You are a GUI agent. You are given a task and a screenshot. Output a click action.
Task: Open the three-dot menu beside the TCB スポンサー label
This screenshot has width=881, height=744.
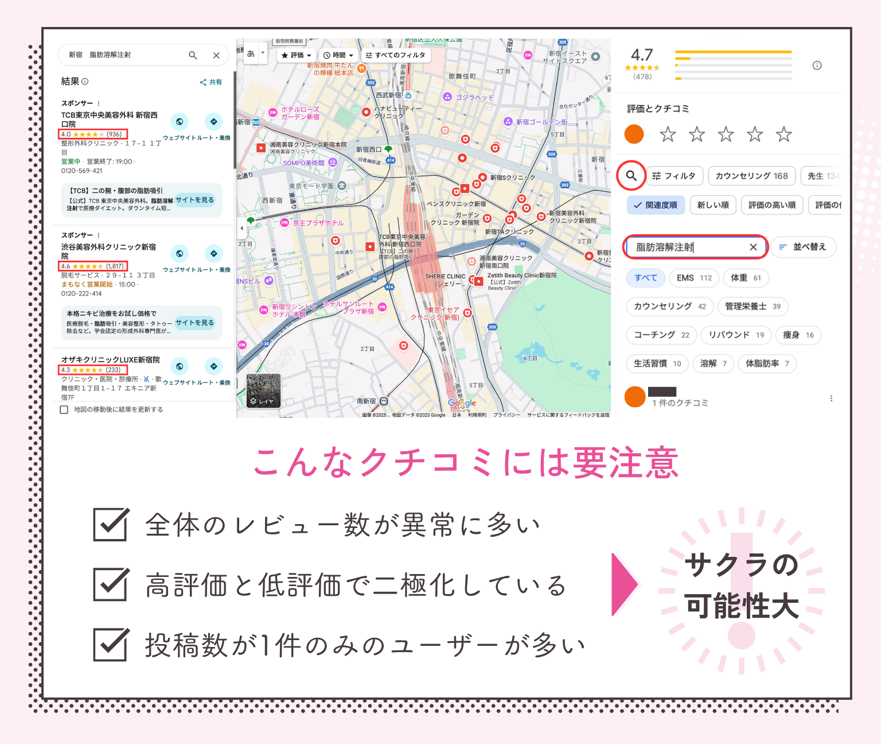coord(99,103)
